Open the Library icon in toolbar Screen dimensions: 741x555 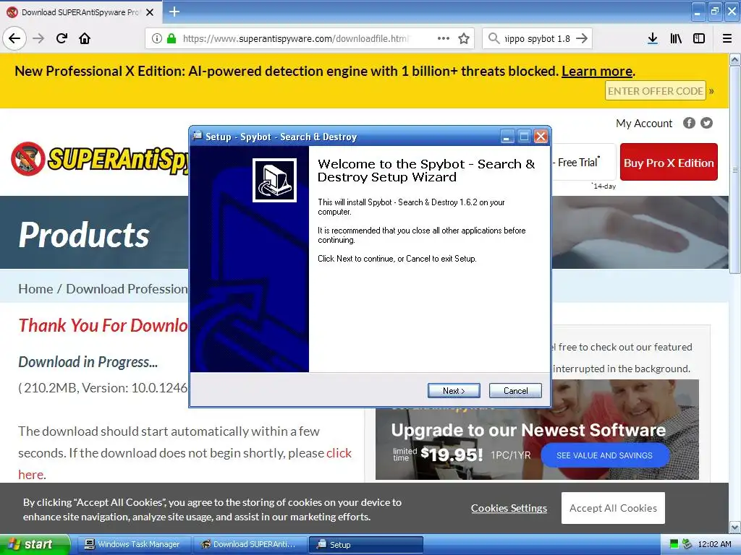676,38
